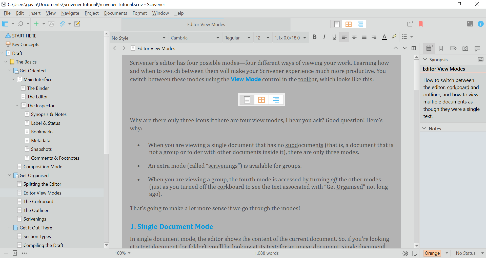
Task: Add a new document with plus icon
Action: [36, 24]
